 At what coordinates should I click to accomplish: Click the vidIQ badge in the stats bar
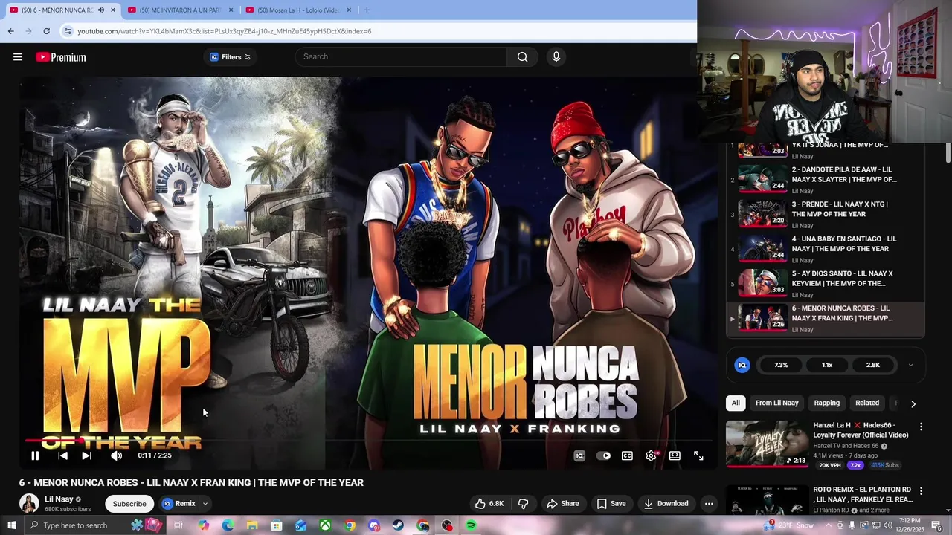tap(742, 365)
